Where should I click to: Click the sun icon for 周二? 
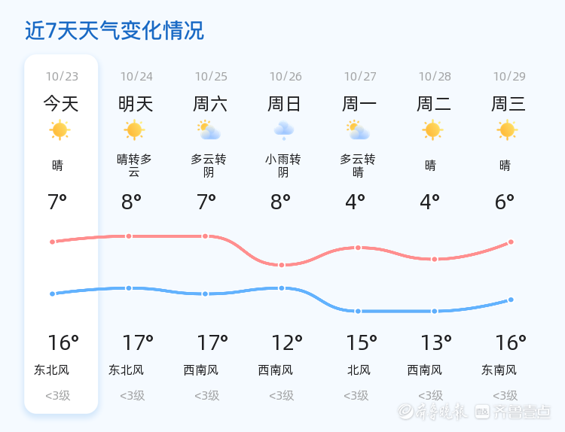point(432,130)
